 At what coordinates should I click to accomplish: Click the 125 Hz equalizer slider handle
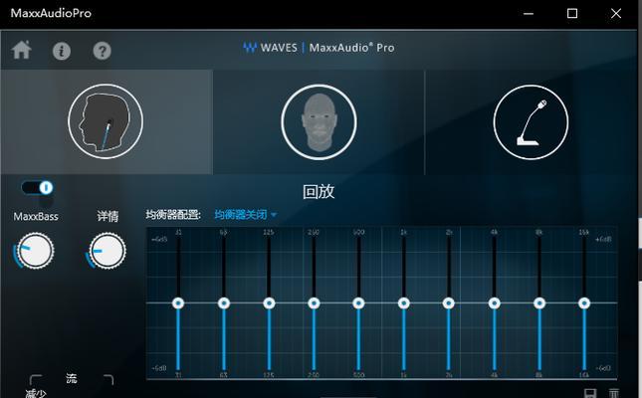(x=269, y=303)
